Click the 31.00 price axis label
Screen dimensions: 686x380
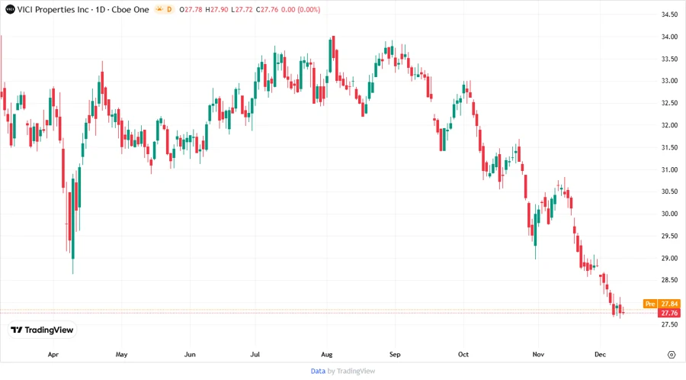pyautogui.click(x=669, y=169)
